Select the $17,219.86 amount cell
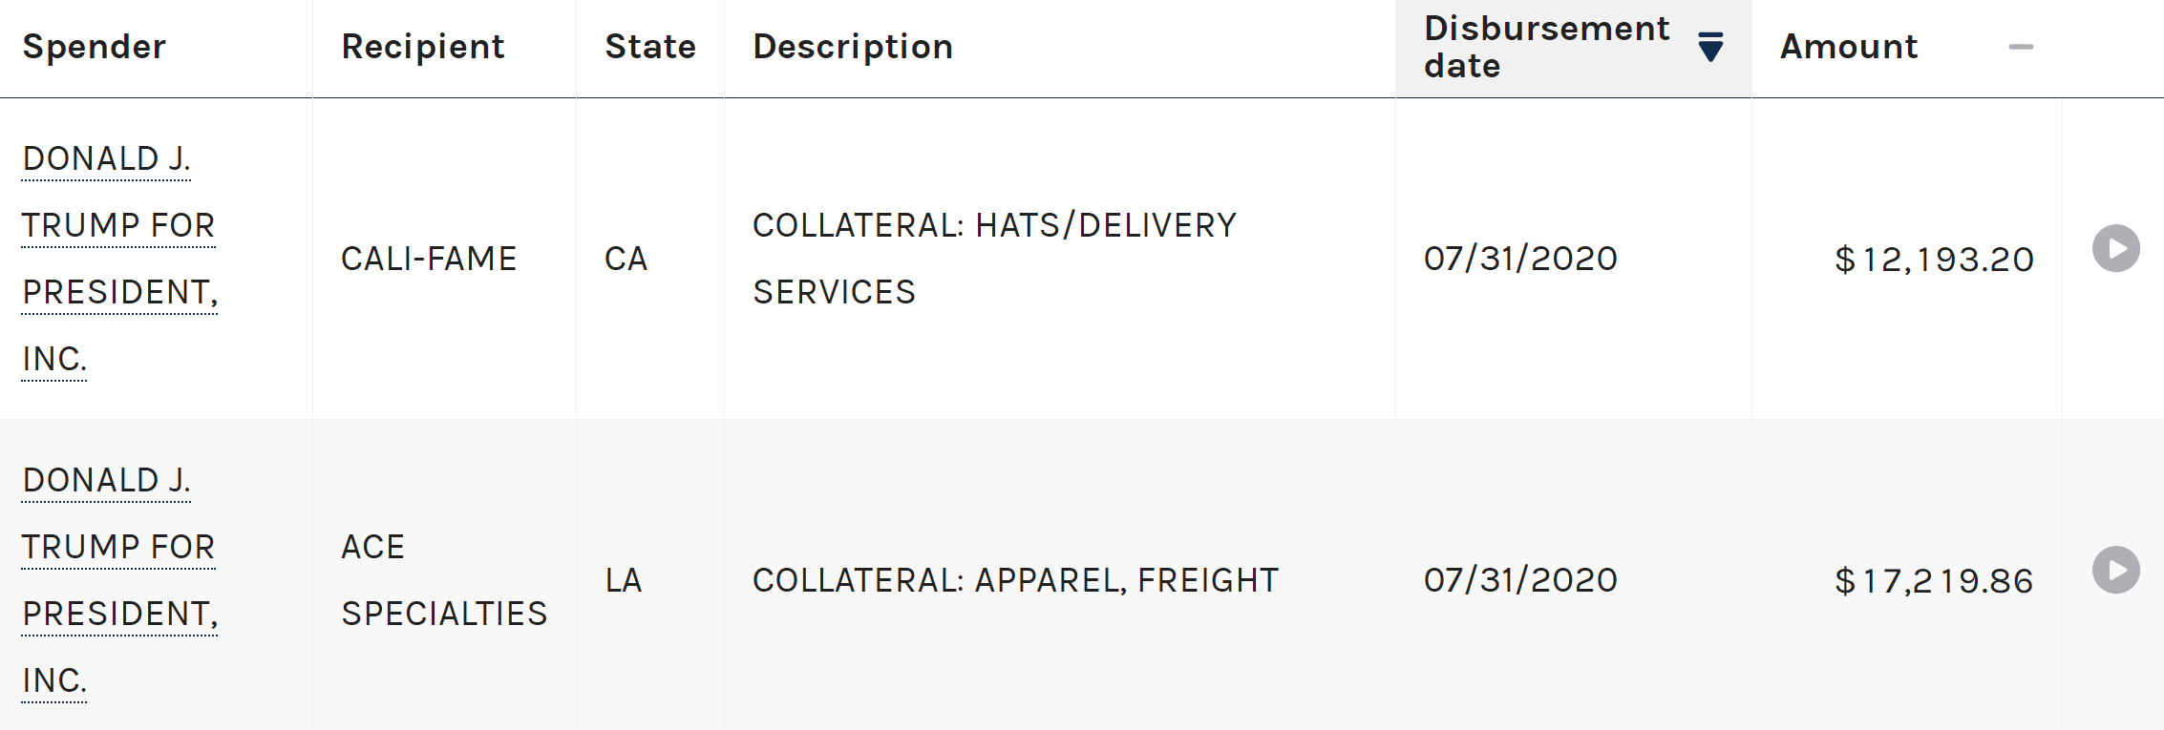This screenshot has height=730, width=2164. coord(1934,581)
